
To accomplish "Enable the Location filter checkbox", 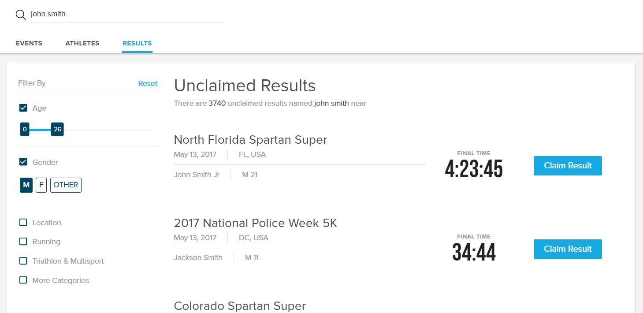I will [x=23, y=223].
